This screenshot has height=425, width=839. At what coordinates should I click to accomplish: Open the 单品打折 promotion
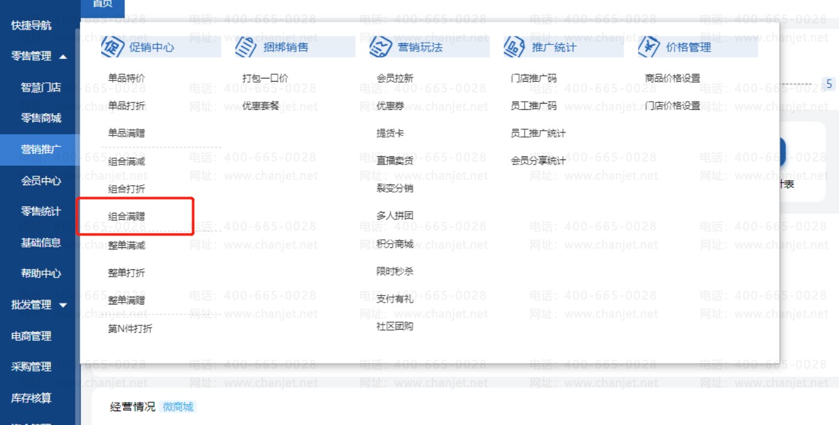[x=126, y=105]
